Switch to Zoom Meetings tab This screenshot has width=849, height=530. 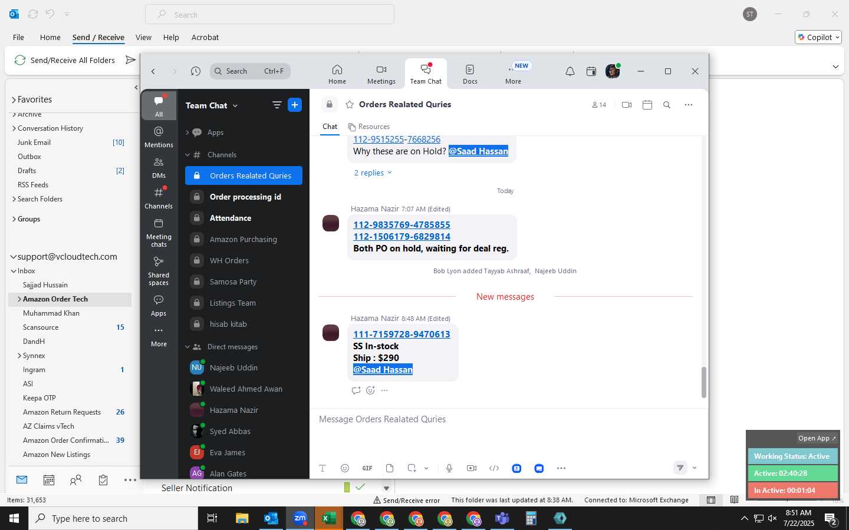[381, 74]
